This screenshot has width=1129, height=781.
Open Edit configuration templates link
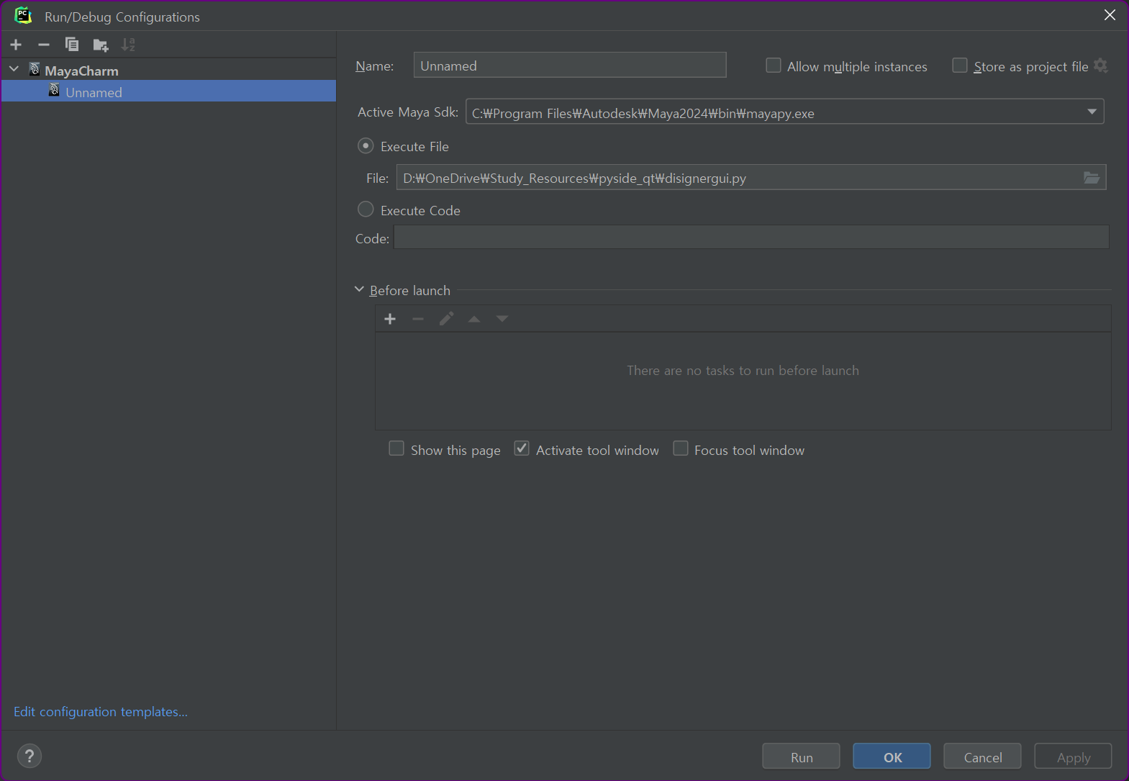[101, 711]
